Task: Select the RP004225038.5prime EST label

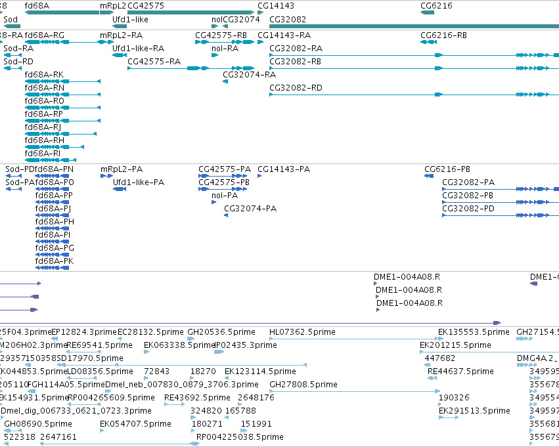Action: [x=240, y=437]
